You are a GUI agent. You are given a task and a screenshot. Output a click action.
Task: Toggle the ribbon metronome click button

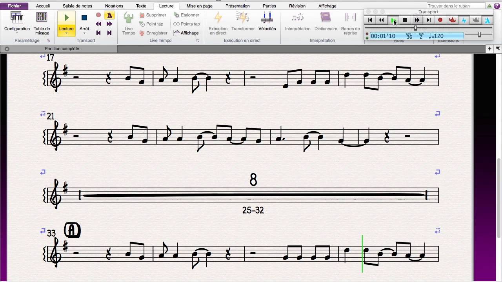click(109, 15)
